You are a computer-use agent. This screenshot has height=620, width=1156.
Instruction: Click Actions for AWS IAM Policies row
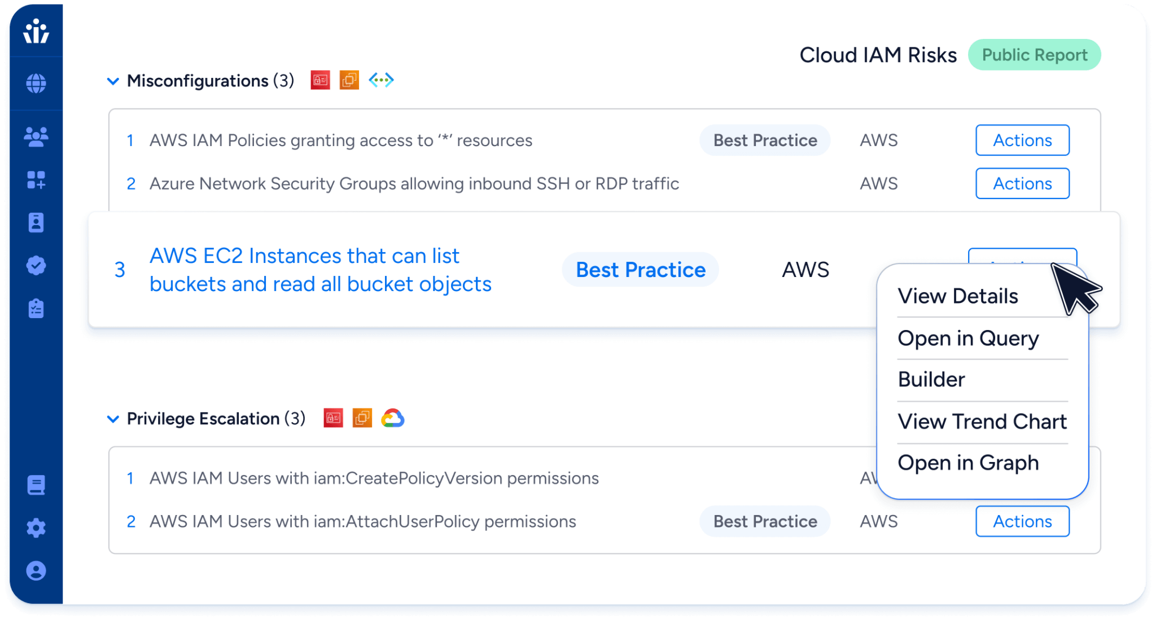click(x=1022, y=140)
